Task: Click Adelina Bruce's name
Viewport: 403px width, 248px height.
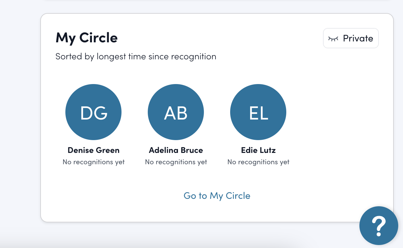Action: tap(176, 150)
